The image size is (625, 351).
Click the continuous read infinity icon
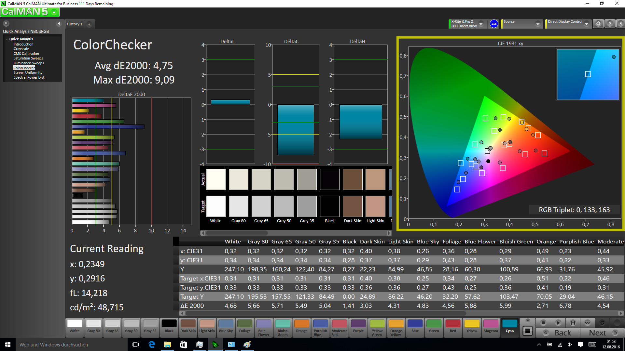[x=587, y=323]
